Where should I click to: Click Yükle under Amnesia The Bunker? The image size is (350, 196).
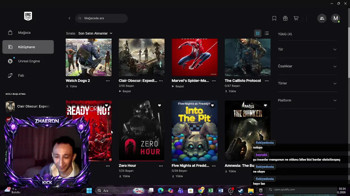click(x=230, y=171)
